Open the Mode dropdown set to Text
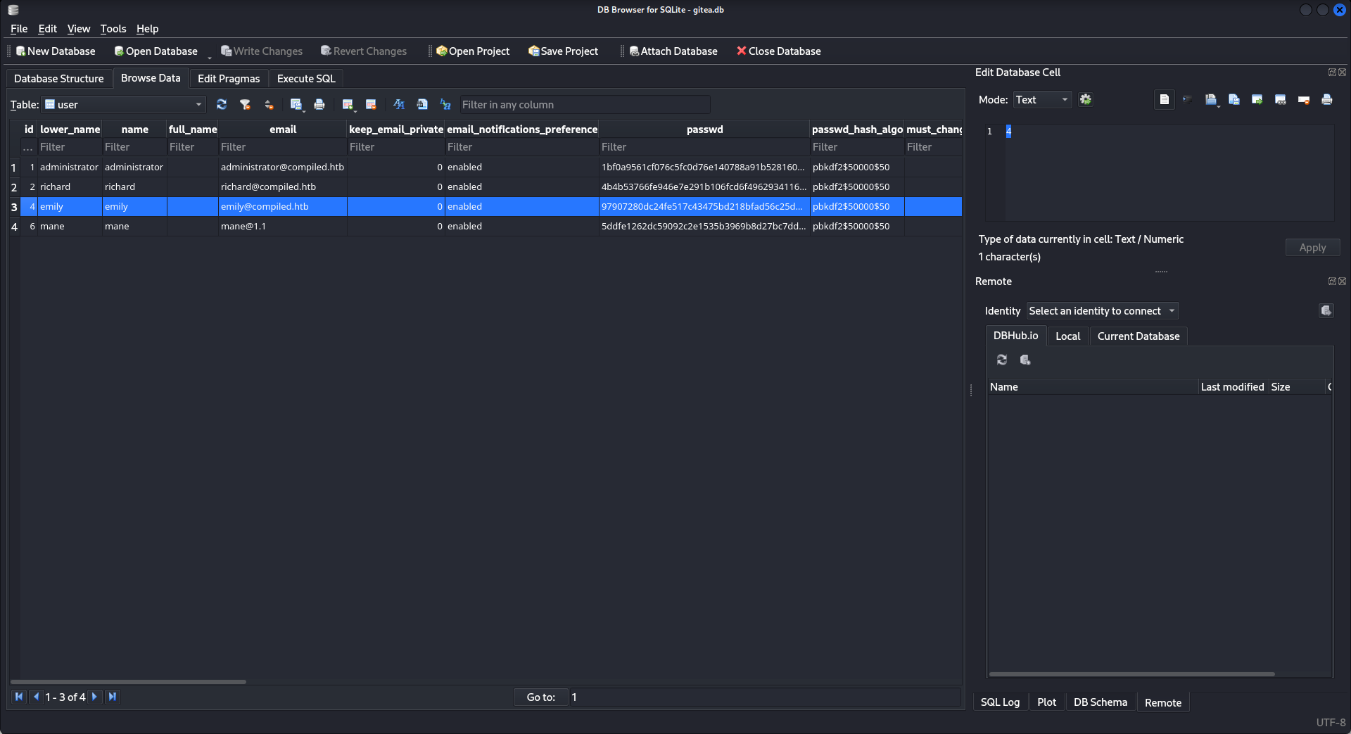Image resolution: width=1351 pixels, height=734 pixels. click(1042, 100)
